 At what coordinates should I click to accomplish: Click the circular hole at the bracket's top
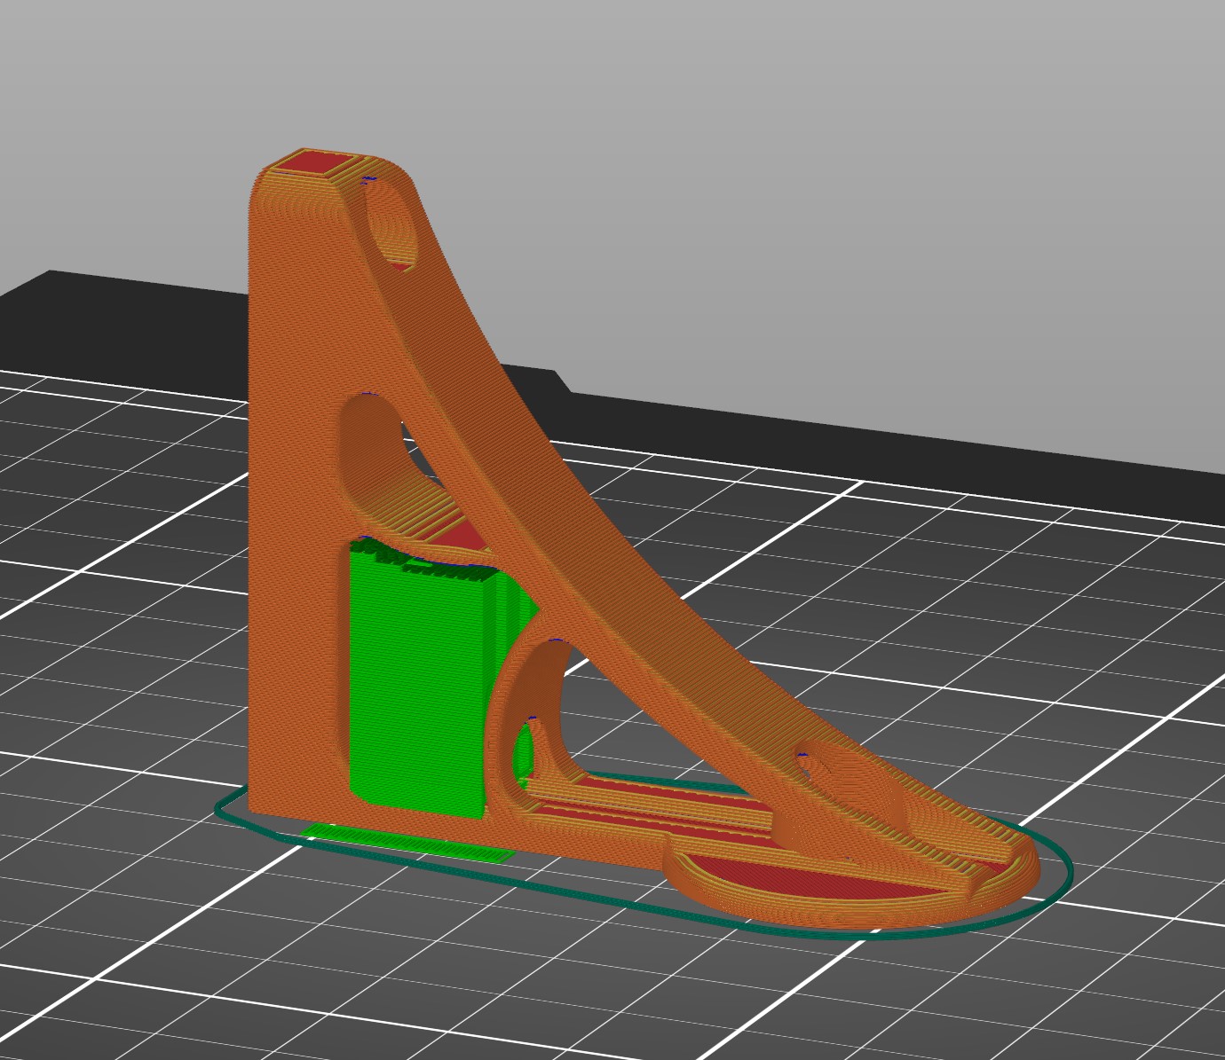395,224
